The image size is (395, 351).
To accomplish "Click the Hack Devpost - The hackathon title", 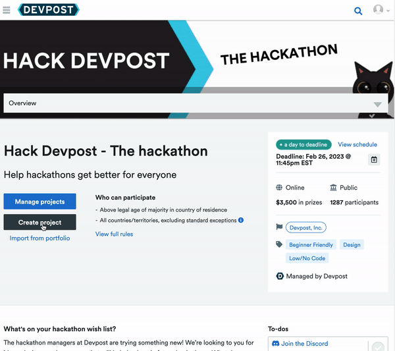I will pos(106,151).
